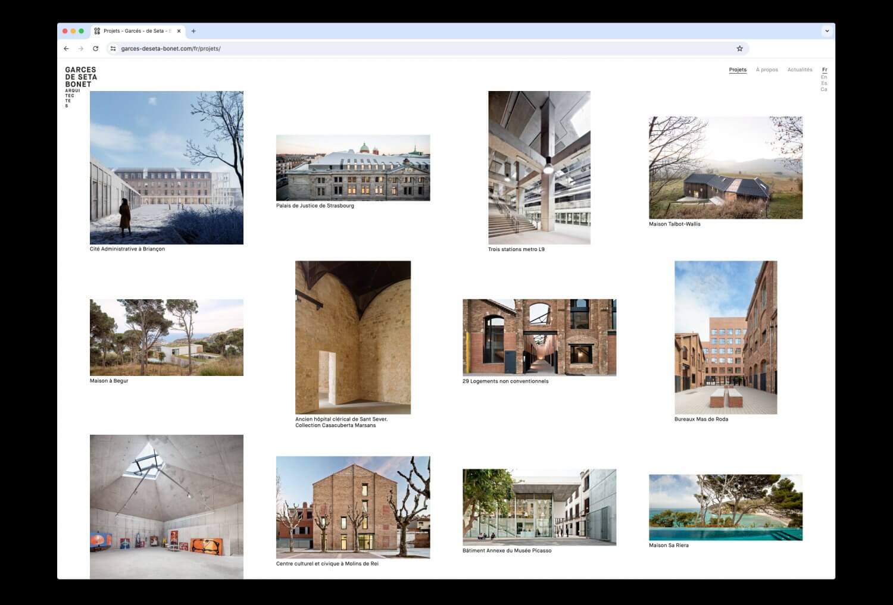893x605 pixels.
Task: Open 29 Logements non conventionnels photo
Action: [539, 337]
